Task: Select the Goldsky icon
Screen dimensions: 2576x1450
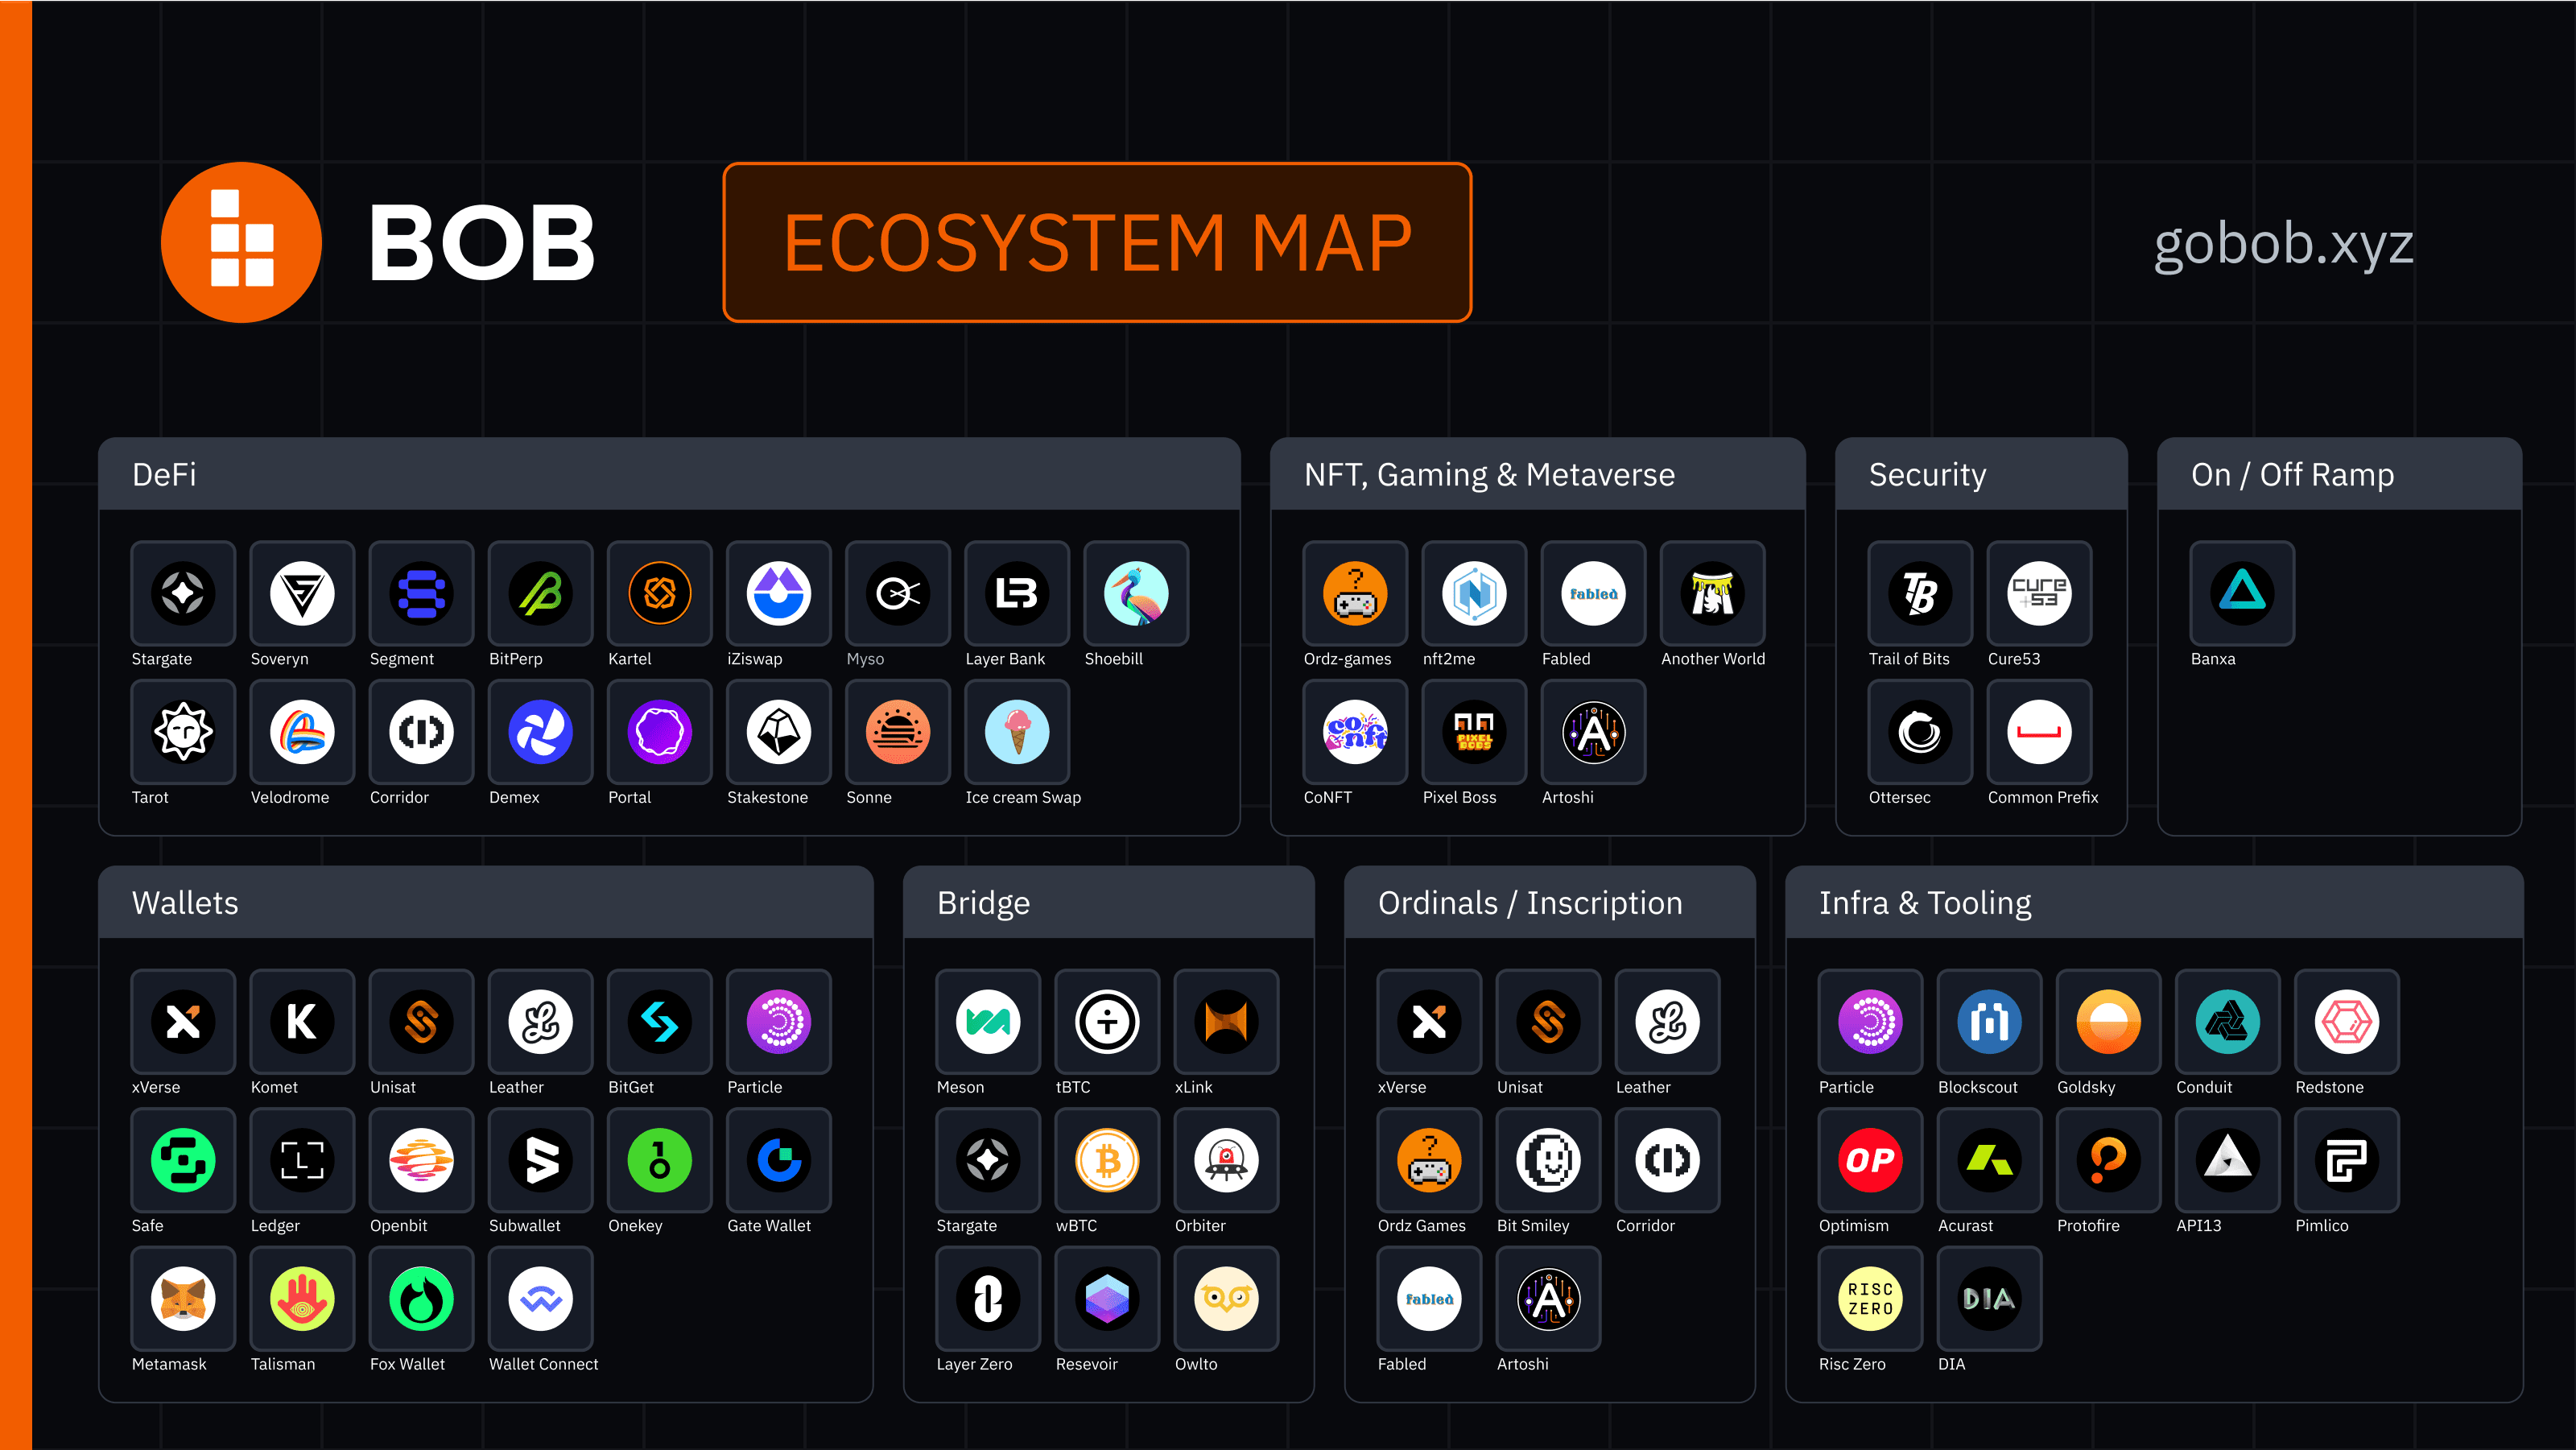Action: coord(2108,1021)
